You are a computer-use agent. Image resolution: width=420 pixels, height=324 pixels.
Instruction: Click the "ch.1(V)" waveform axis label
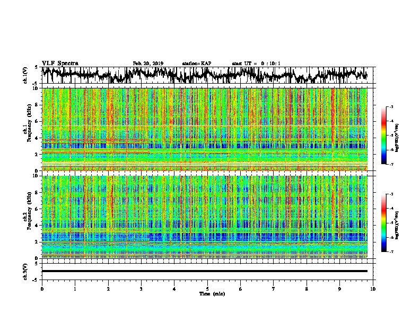coord(25,75)
